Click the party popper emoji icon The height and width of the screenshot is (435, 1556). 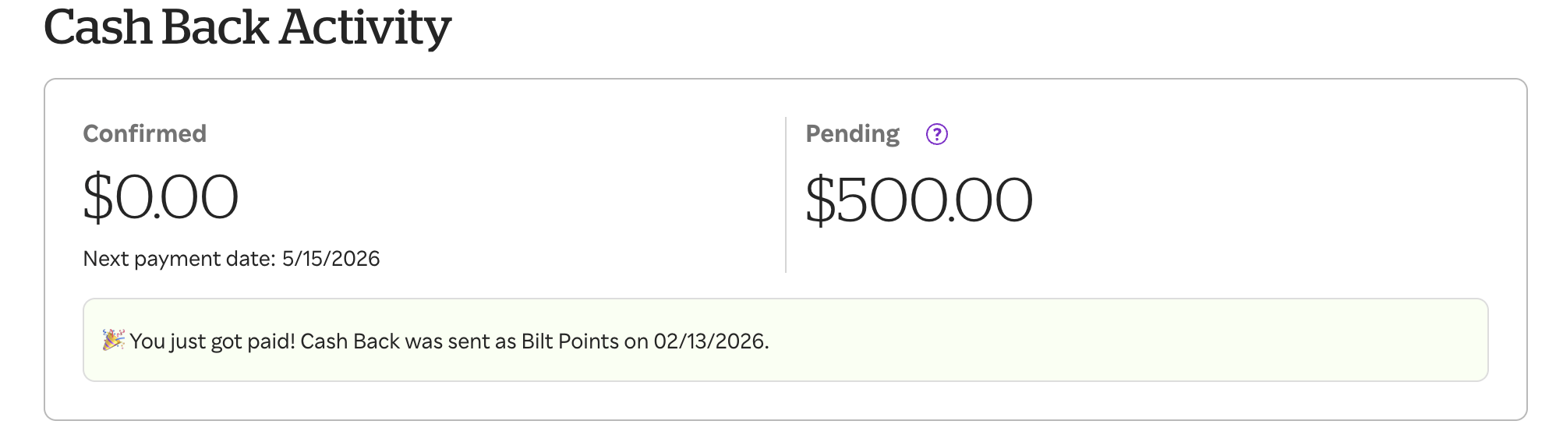(113, 340)
